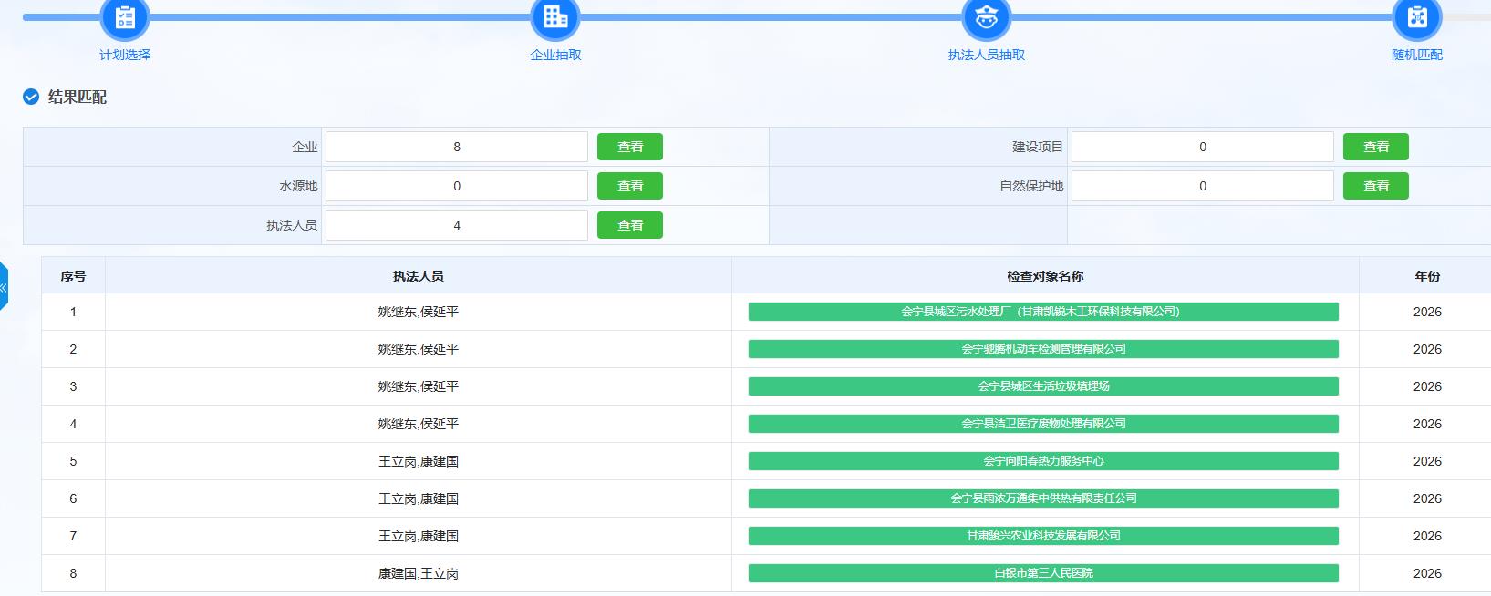Click the 检查对象名称 column header
This screenshot has height=596, width=1491.
[x=1044, y=276]
